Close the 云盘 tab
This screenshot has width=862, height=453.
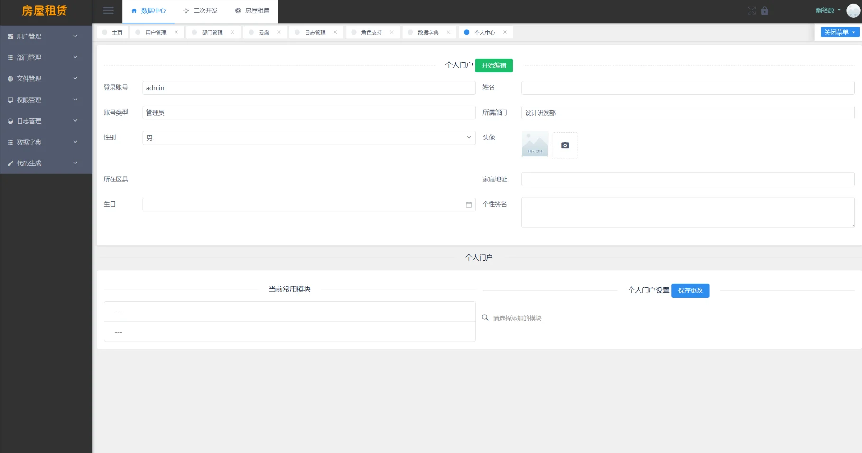click(279, 32)
